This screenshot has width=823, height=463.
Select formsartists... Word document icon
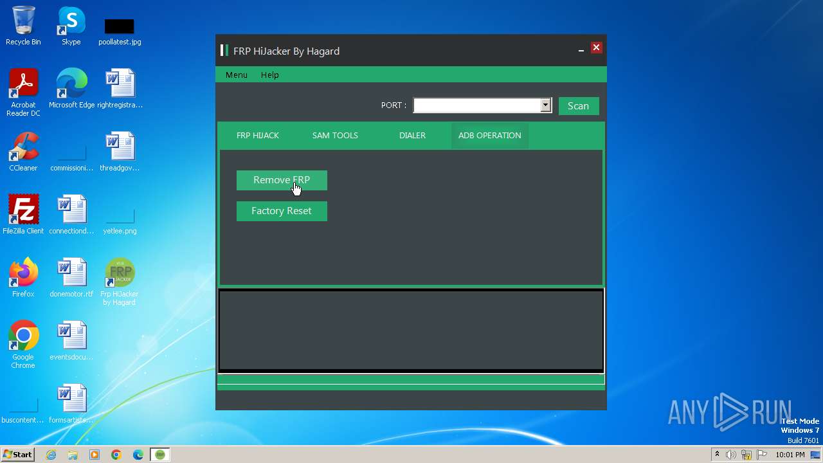(x=71, y=404)
